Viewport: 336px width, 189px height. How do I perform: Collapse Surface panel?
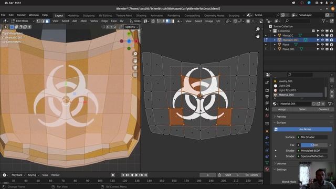pyautogui.click(x=281, y=122)
